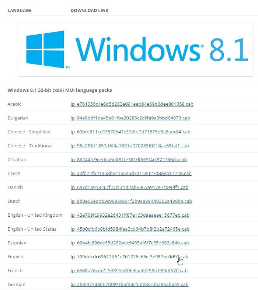The width and height of the screenshot is (258, 290).
Task: Click the Arabic language label
Action: click(14, 104)
